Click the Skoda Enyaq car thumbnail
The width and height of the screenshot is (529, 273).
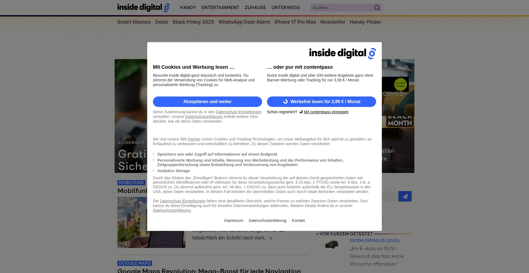(331, 244)
